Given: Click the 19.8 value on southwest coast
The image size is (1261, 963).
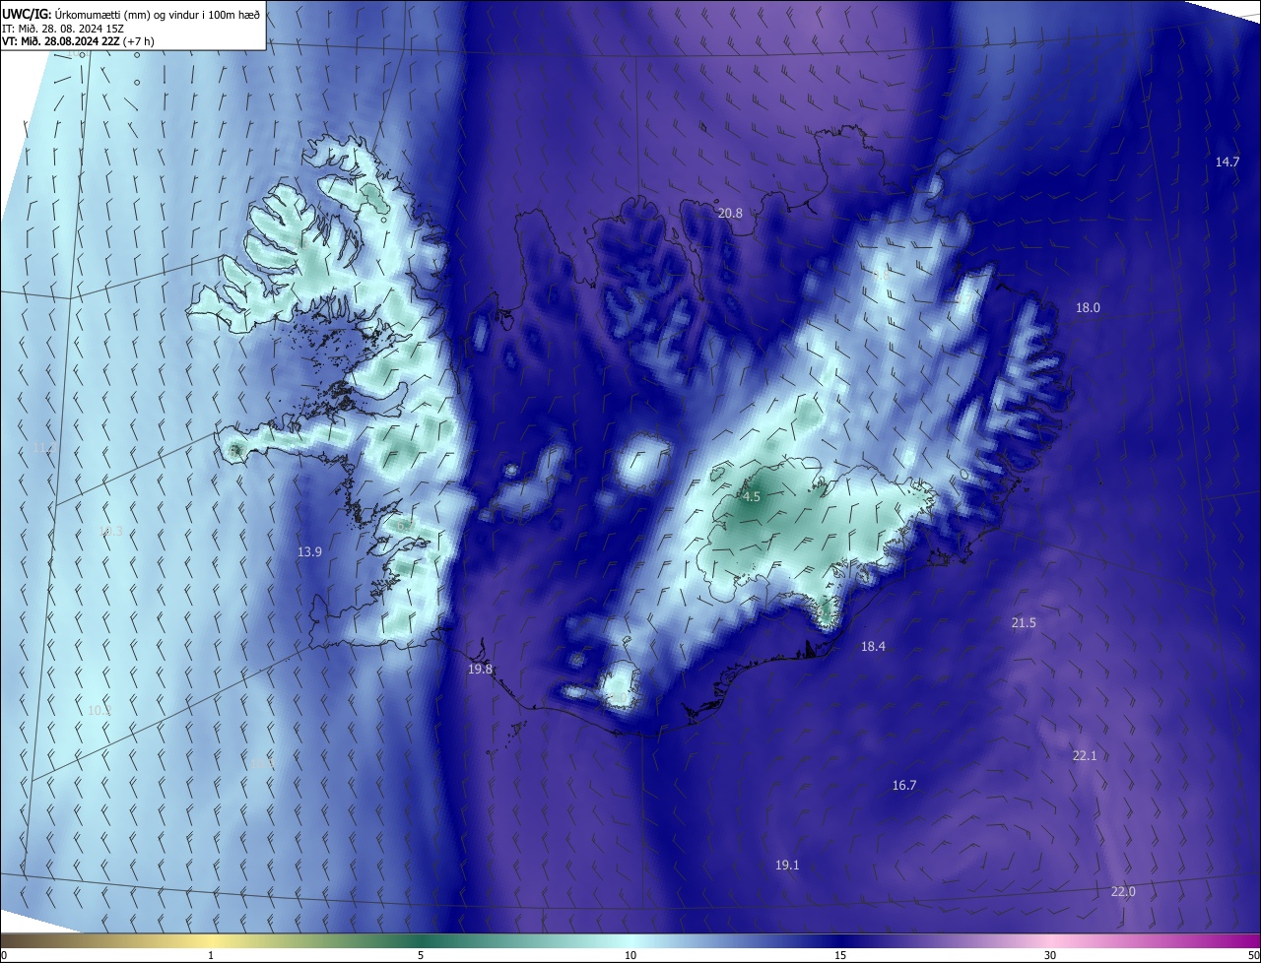Looking at the screenshot, I should (480, 669).
